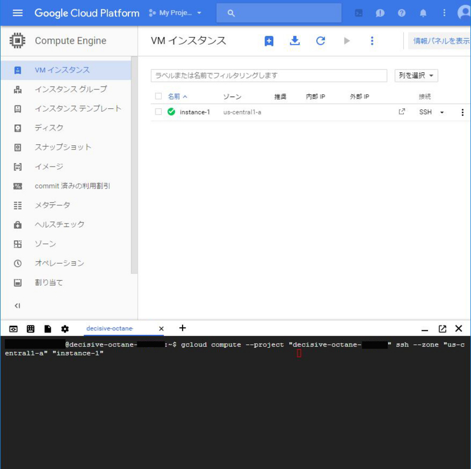Image resolution: width=471 pixels, height=469 pixels.
Task: Create a new VM instance icon
Action: [269, 41]
